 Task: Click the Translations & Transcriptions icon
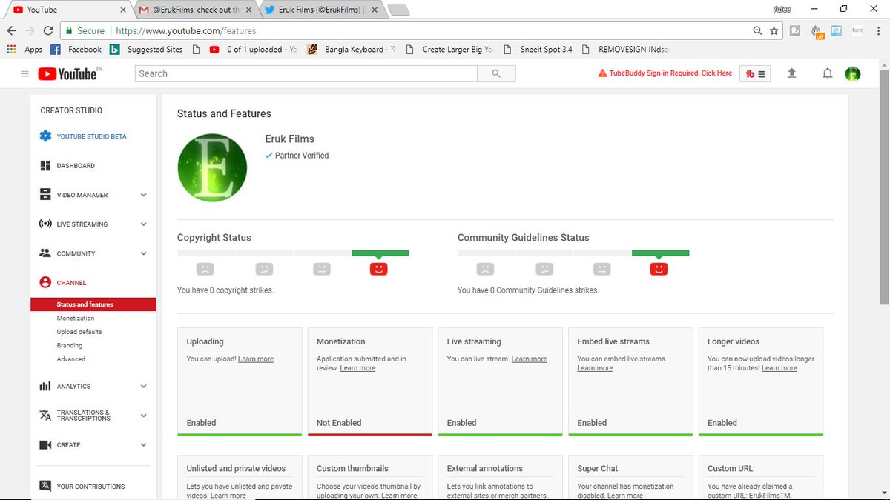(x=45, y=416)
